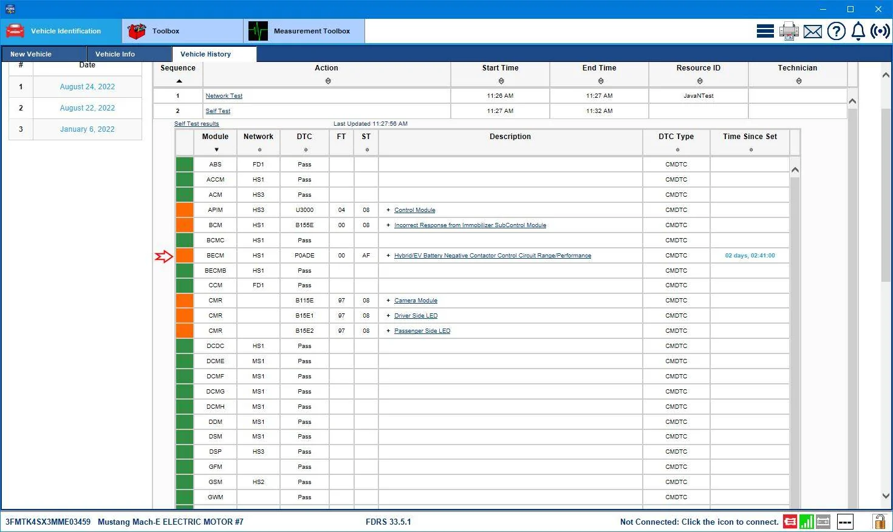Click the VIN 3FMTK4SX3MME03459 in status bar
The width and height of the screenshot is (893, 532).
[x=48, y=522]
